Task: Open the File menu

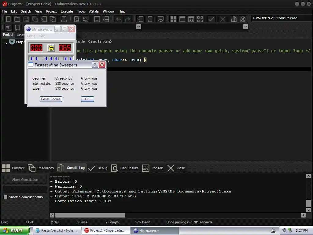Action: click(4, 11)
